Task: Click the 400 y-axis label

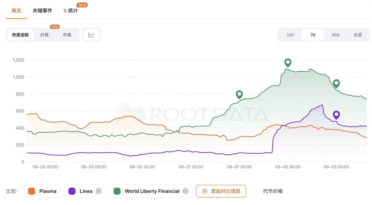Action: click(x=20, y=128)
